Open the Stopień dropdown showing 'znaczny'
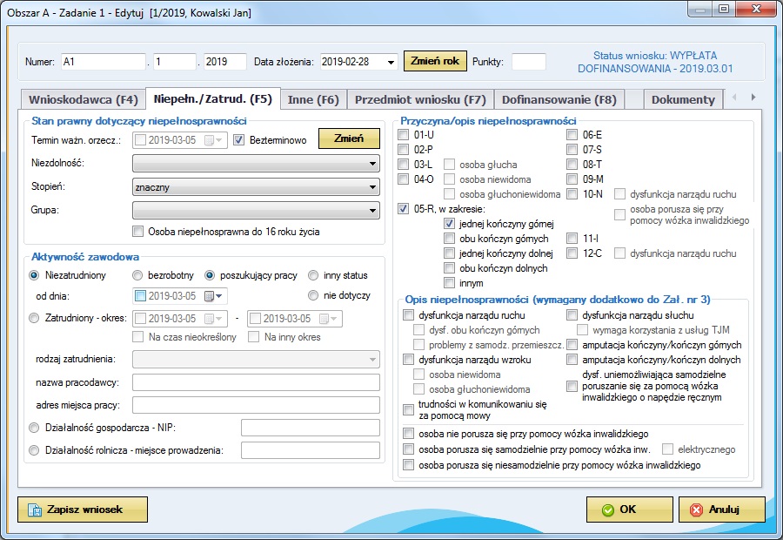Screen dimensions: 783x540 tap(372, 187)
